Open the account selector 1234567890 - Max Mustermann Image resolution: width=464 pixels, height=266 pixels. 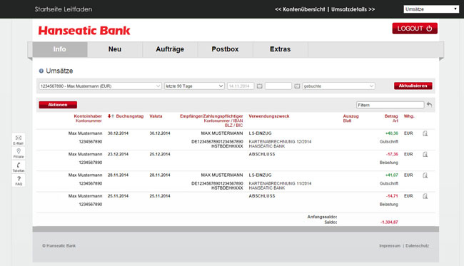tap(100, 86)
